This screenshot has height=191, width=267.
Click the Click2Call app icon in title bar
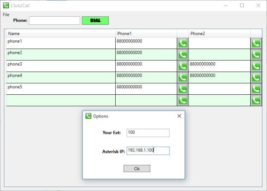[6, 5]
